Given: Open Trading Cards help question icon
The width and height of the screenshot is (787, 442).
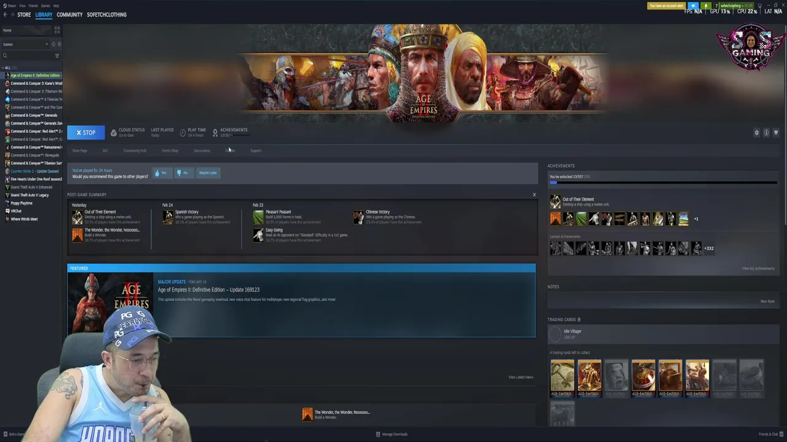Looking at the screenshot, I should (579, 320).
